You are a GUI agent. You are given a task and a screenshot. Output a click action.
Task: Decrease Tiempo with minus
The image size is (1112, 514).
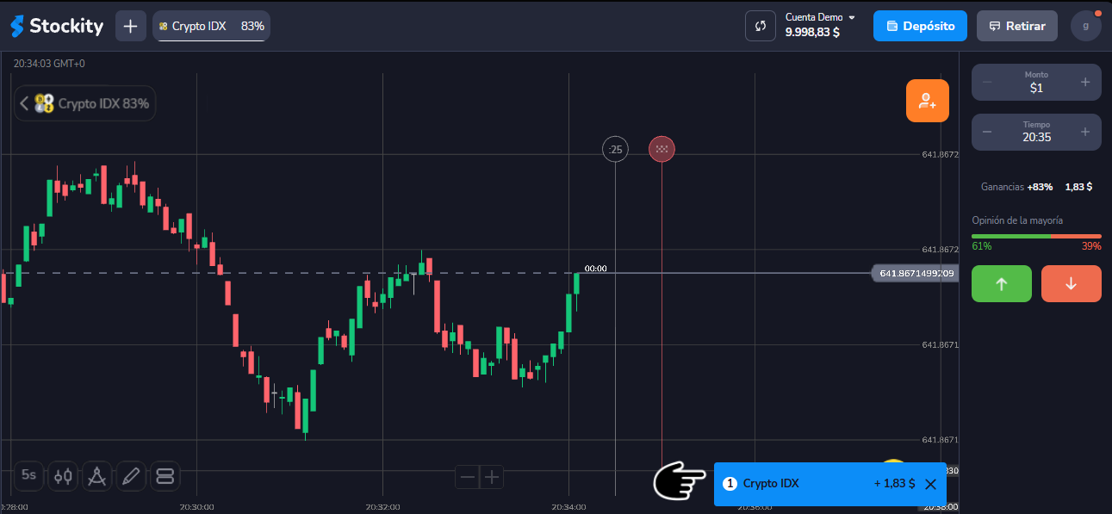pos(987,132)
